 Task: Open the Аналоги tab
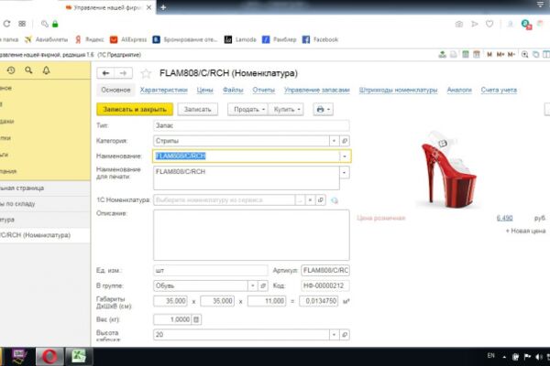[x=459, y=90]
